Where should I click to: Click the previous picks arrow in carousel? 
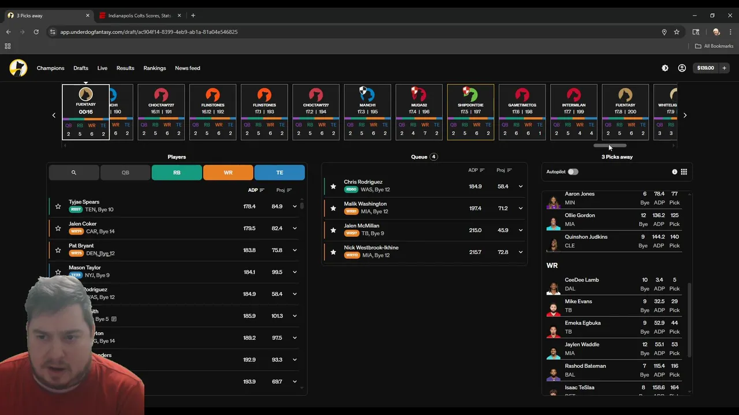(x=54, y=115)
